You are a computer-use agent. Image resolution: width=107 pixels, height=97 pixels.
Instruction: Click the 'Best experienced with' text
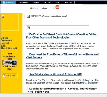coord(10,56)
